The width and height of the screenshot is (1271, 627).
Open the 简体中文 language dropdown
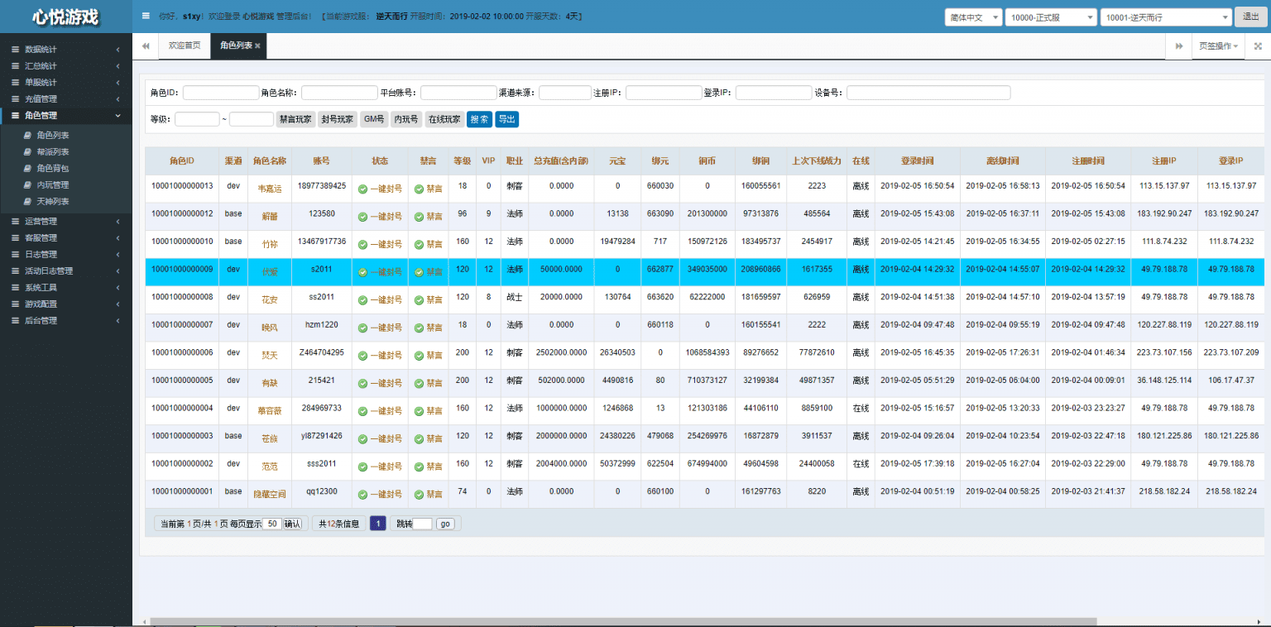click(x=973, y=17)
